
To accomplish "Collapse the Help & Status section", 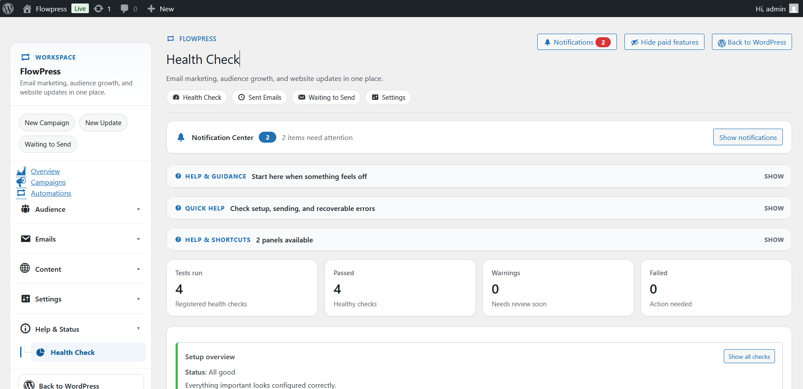I will (81, 329).
